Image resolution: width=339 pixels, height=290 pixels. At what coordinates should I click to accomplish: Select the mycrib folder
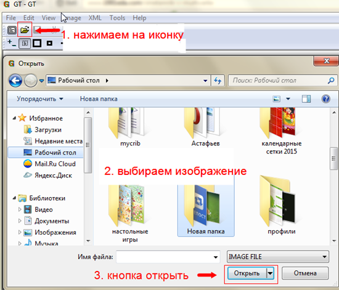(130, 126)
